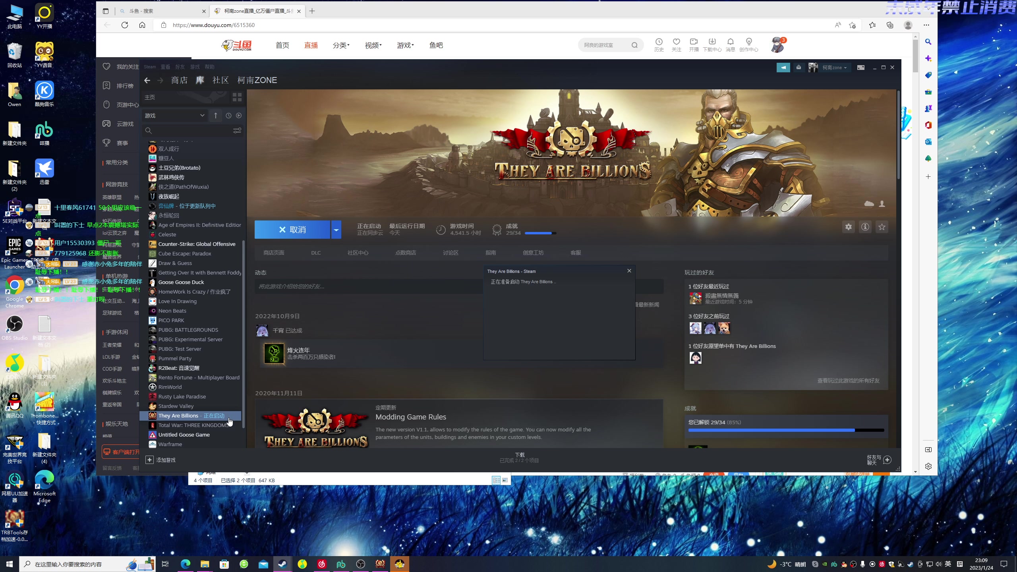Open game settings gear for They Are Billions
Viewport: 1017px width, 572px height.
click(849, 227)
